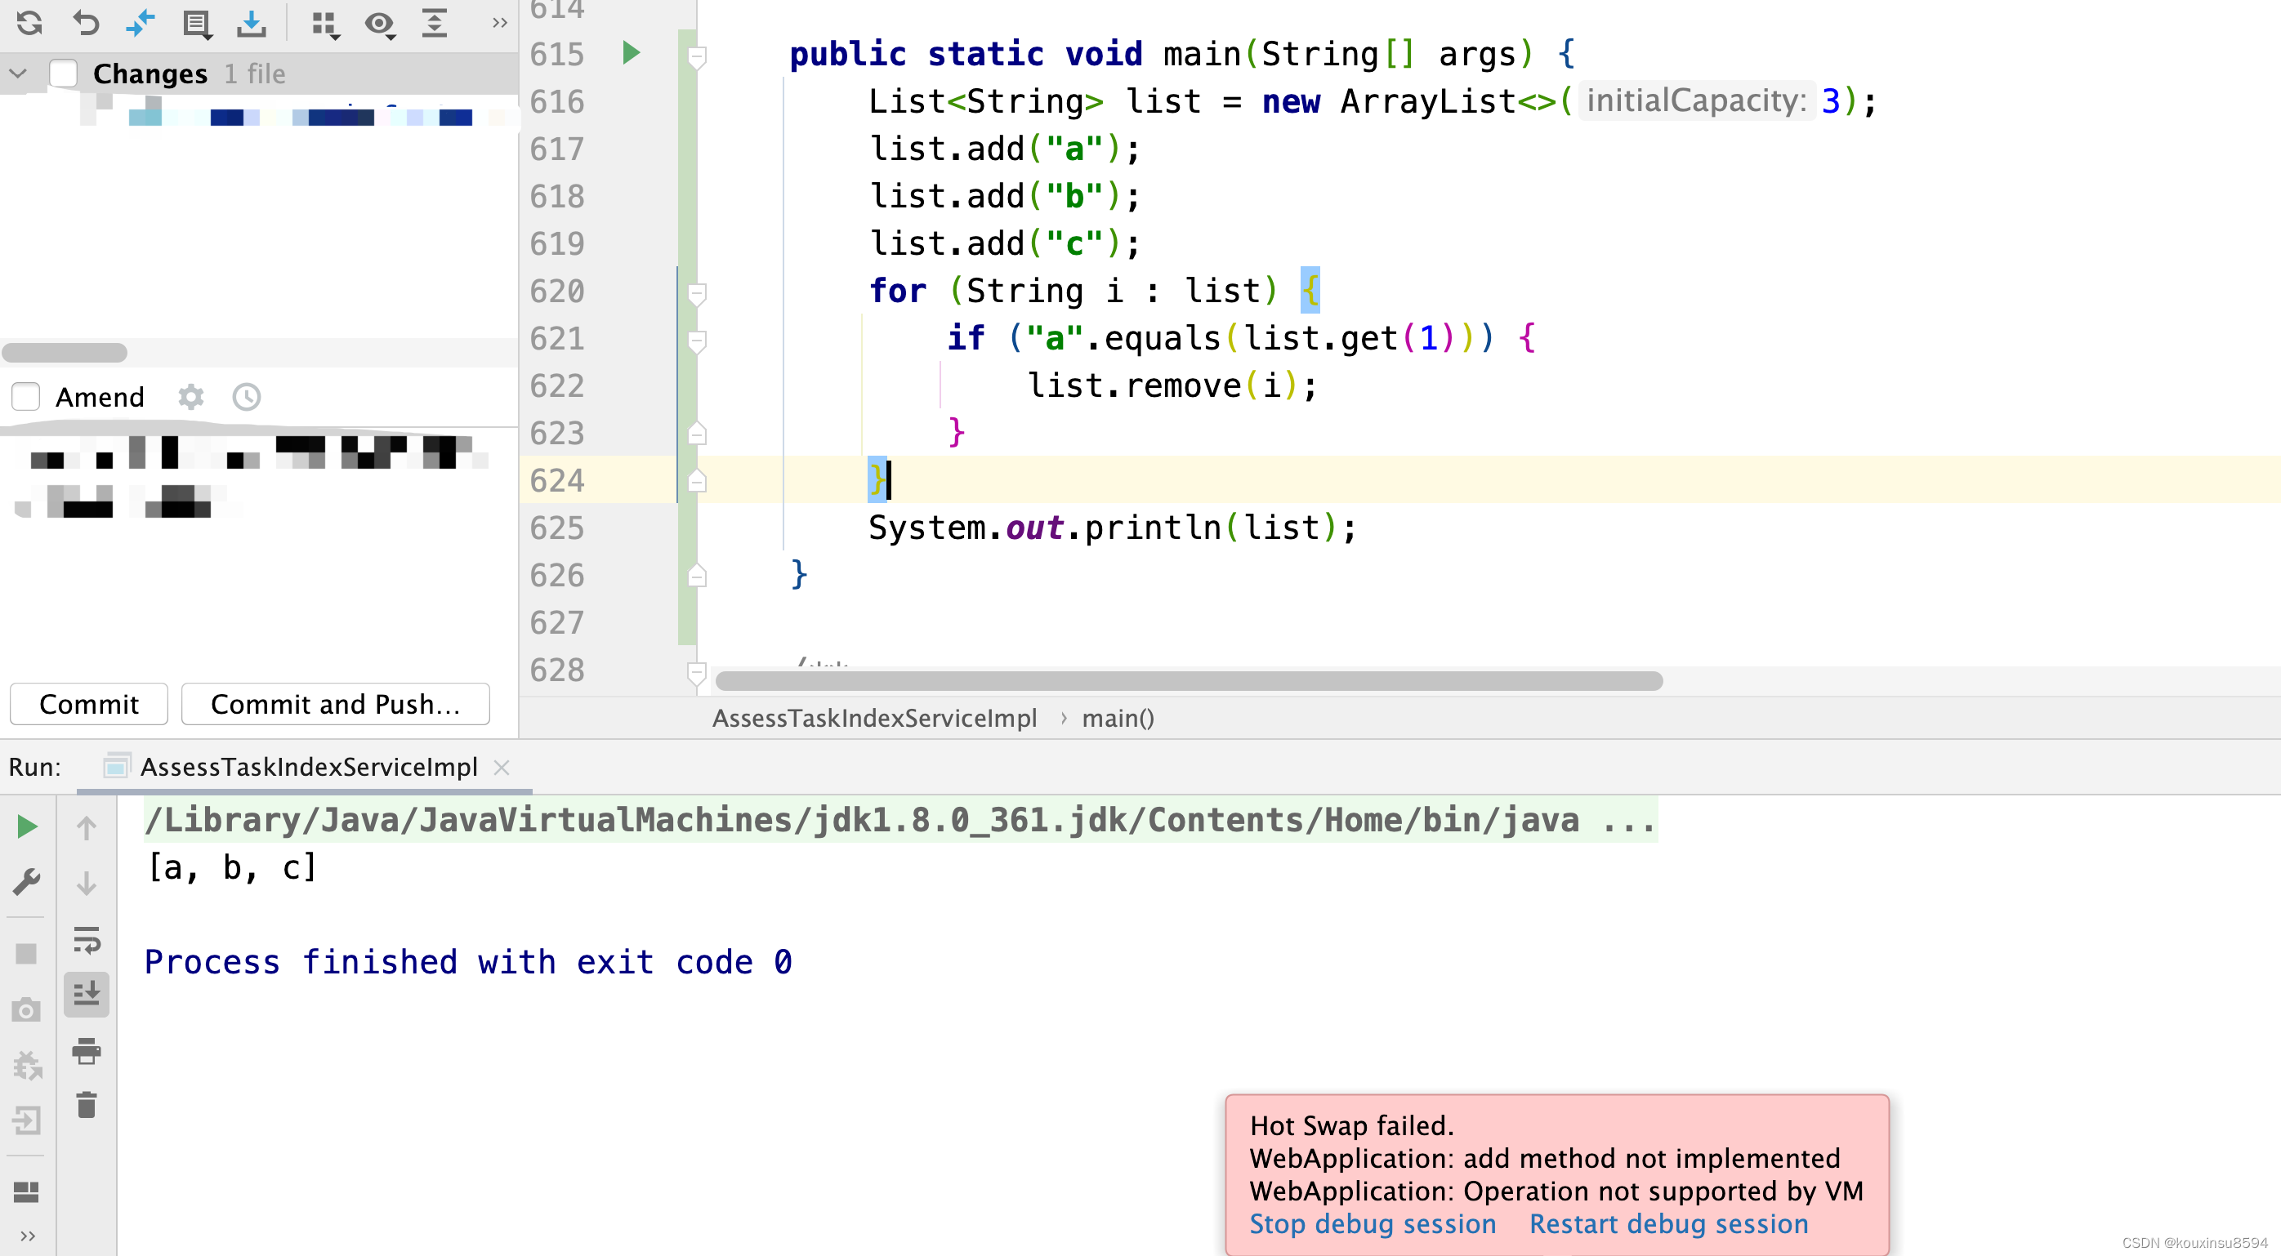Click the refresh changes icon
This screenshot has width=2281, height=1256.
point(29,23)
